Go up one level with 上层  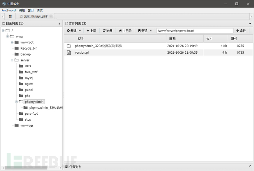click(x=91, y=31)
